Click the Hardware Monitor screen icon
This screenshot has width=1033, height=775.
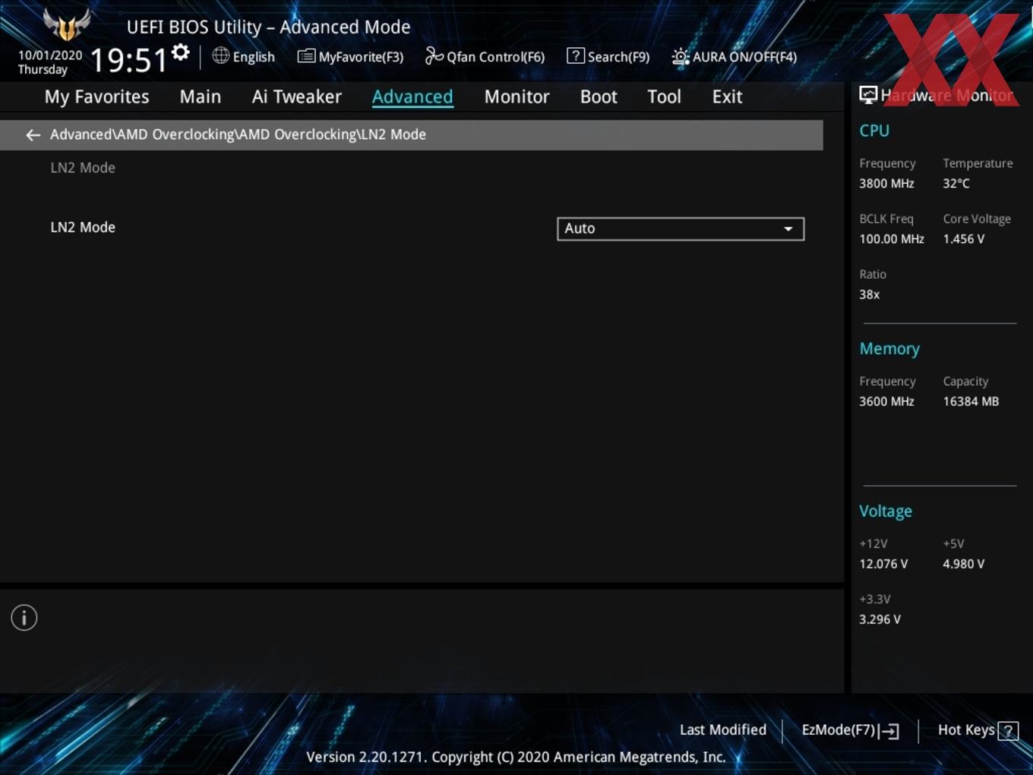(868, 95)
